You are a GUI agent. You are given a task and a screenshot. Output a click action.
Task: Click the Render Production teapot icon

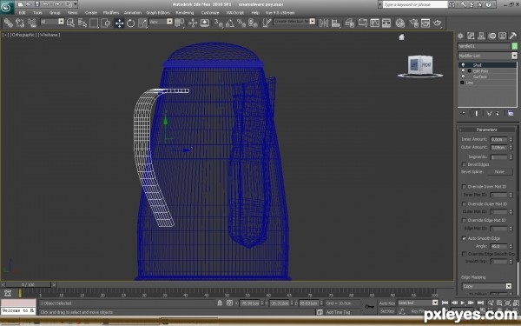pos(438,23)
